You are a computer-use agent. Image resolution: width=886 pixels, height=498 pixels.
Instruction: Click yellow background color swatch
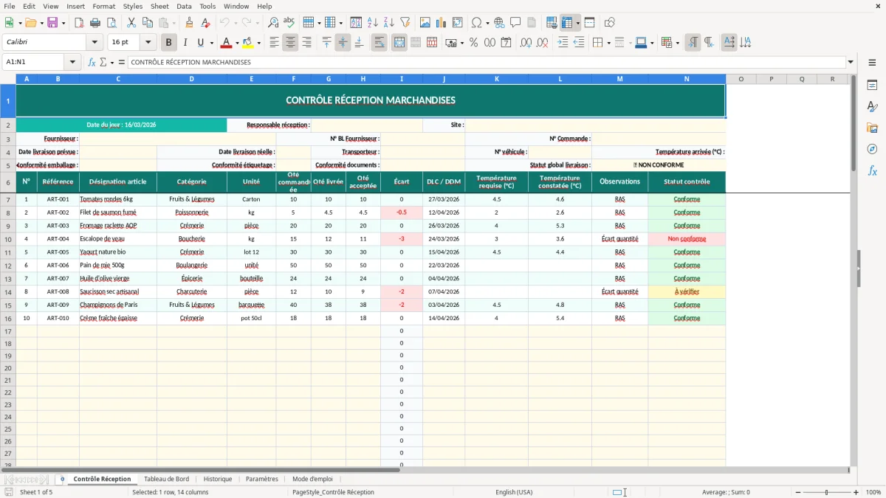[x=248, y=43]
